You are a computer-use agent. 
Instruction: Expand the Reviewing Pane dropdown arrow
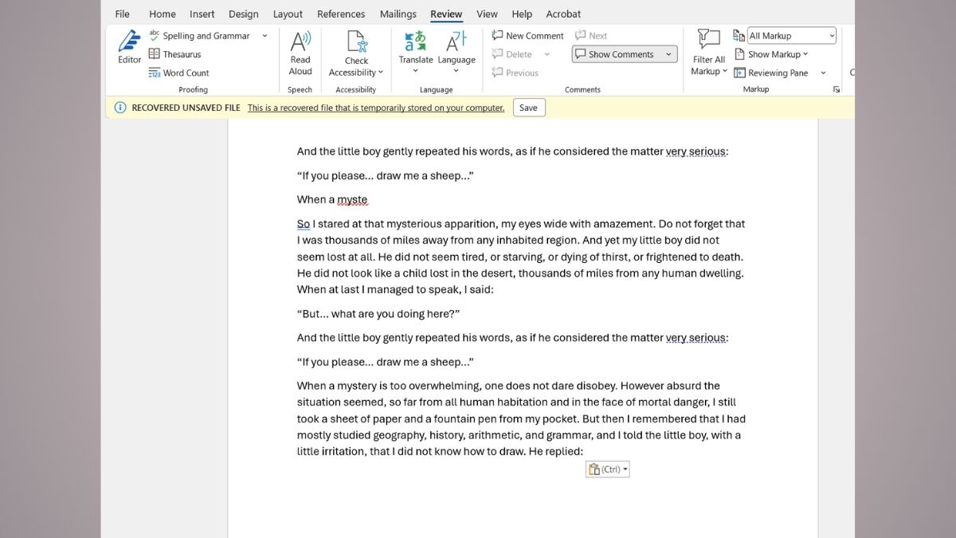click(x=823, y=73)
